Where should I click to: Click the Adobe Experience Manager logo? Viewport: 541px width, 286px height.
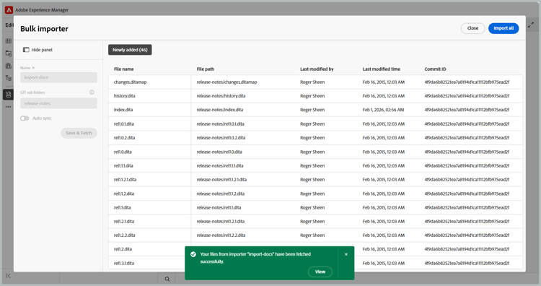tap(9, 10)
